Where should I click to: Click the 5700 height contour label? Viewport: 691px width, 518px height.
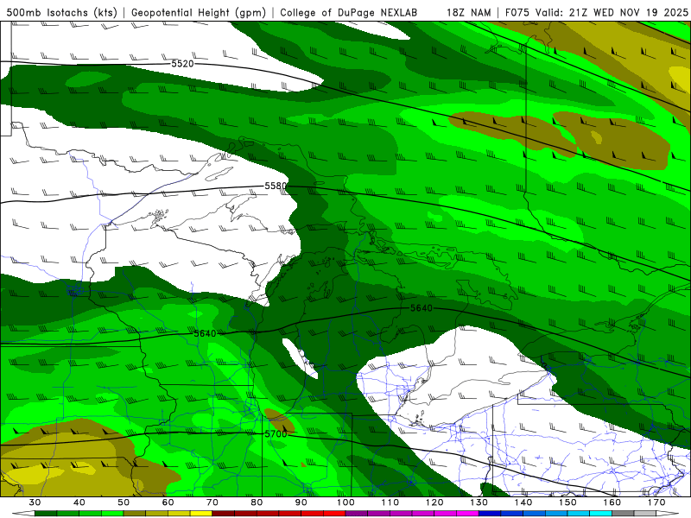[276, 434]
